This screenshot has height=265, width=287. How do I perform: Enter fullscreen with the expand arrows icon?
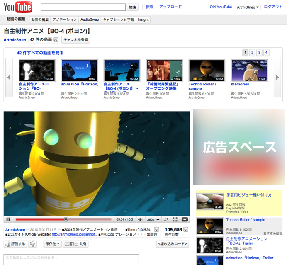(175, 219)
